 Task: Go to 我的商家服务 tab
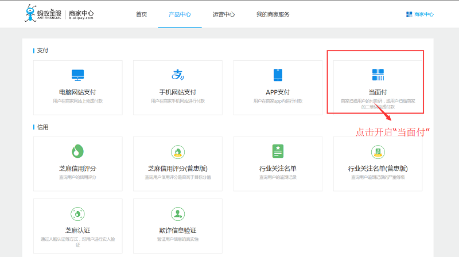[273, 14]
